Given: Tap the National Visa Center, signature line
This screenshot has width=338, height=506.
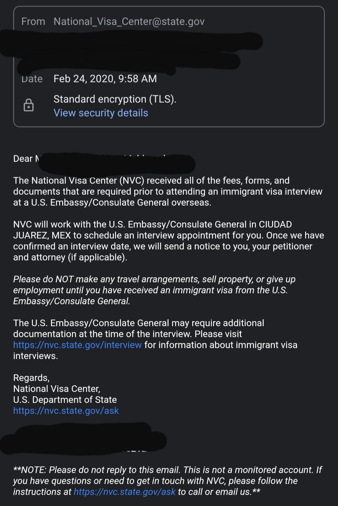Looking at the screenshot, I should [x=57, y=389].
